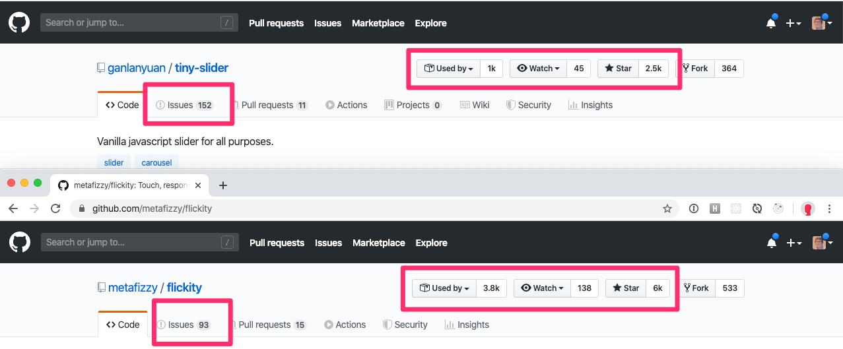
Task: Star the tiny-slider repository
Action: coord(618,69)
